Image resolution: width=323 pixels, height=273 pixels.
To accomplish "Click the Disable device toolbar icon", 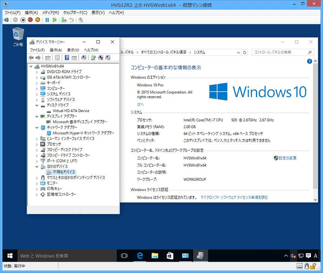I will (108, 58).
